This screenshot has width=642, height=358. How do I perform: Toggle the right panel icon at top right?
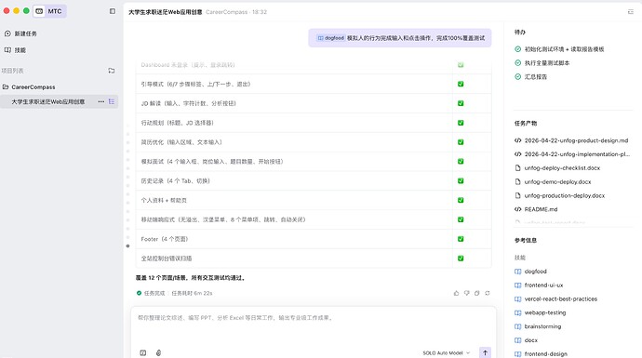[631, 12]
